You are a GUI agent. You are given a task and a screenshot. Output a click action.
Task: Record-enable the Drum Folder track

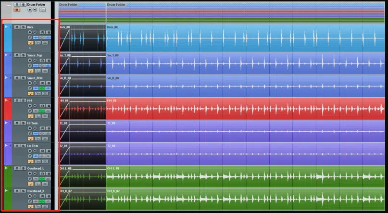[x=30, y=10]
